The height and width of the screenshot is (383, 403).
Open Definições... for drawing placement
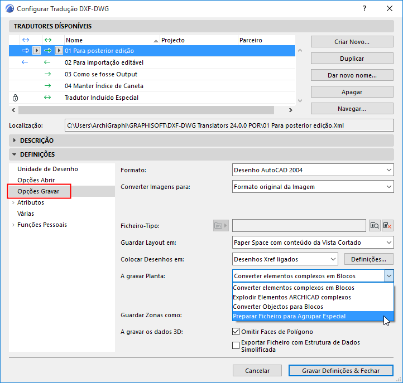(368, 259)
